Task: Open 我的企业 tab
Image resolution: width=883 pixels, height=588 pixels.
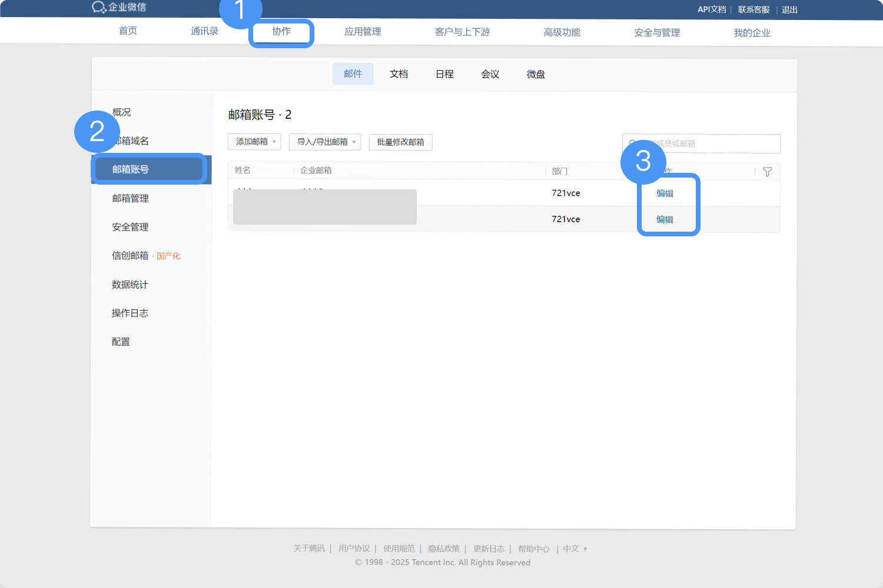Action: coord(752,33)
